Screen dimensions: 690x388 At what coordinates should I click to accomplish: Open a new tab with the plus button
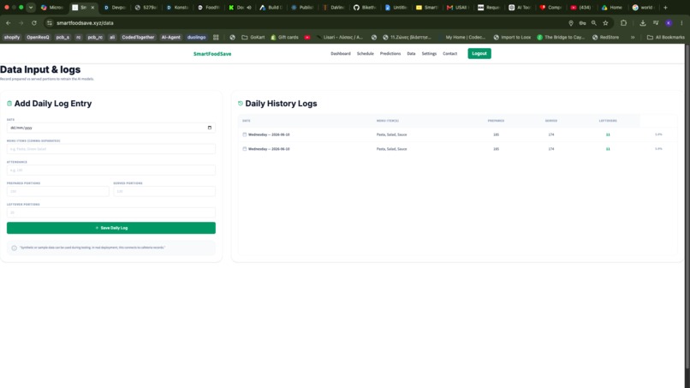click(665, 8)
